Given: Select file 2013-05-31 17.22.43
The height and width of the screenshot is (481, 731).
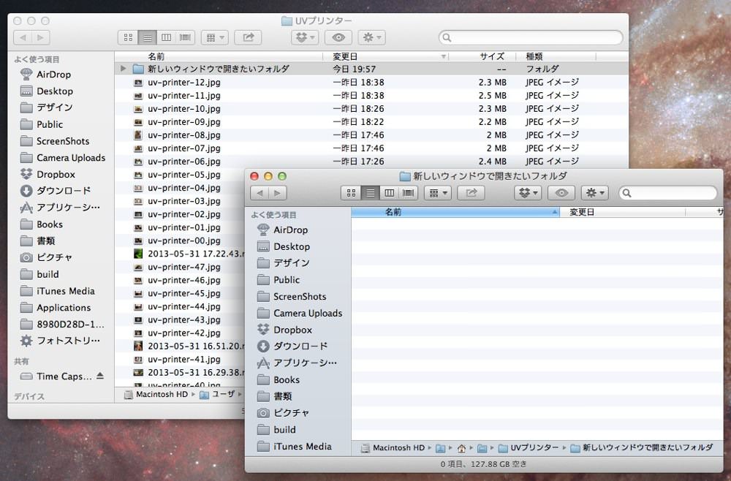Looking at the screenshot, I should (196, 254).
